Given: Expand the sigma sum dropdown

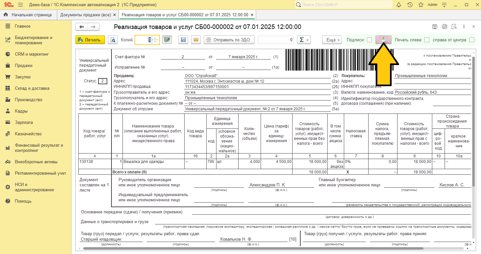Looking at the screenshot, I should tap(304, 40).
